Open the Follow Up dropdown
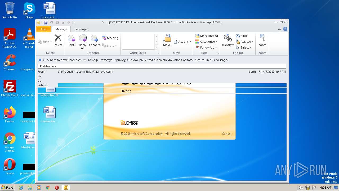This screenshot has width=339, height=191. [207, 47]
